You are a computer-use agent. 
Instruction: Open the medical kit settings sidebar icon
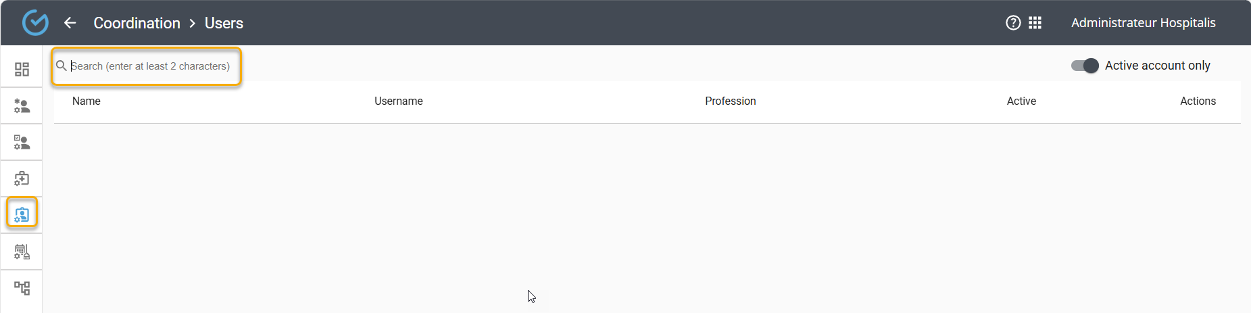22,178
